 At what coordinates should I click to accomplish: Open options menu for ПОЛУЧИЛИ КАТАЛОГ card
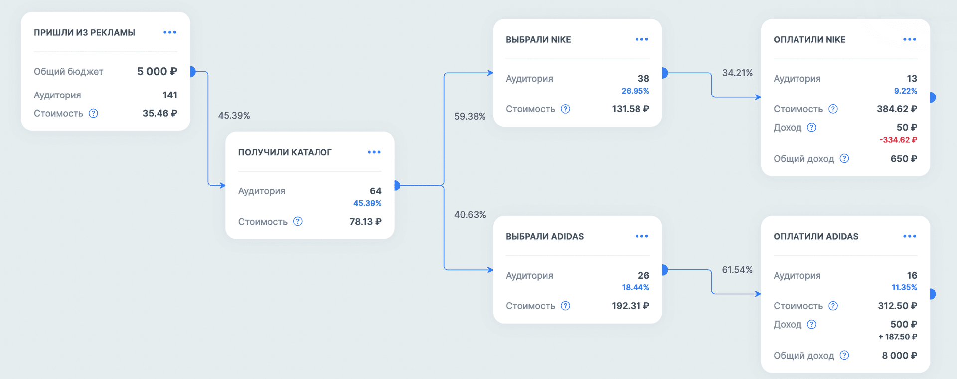coord(374,152)
